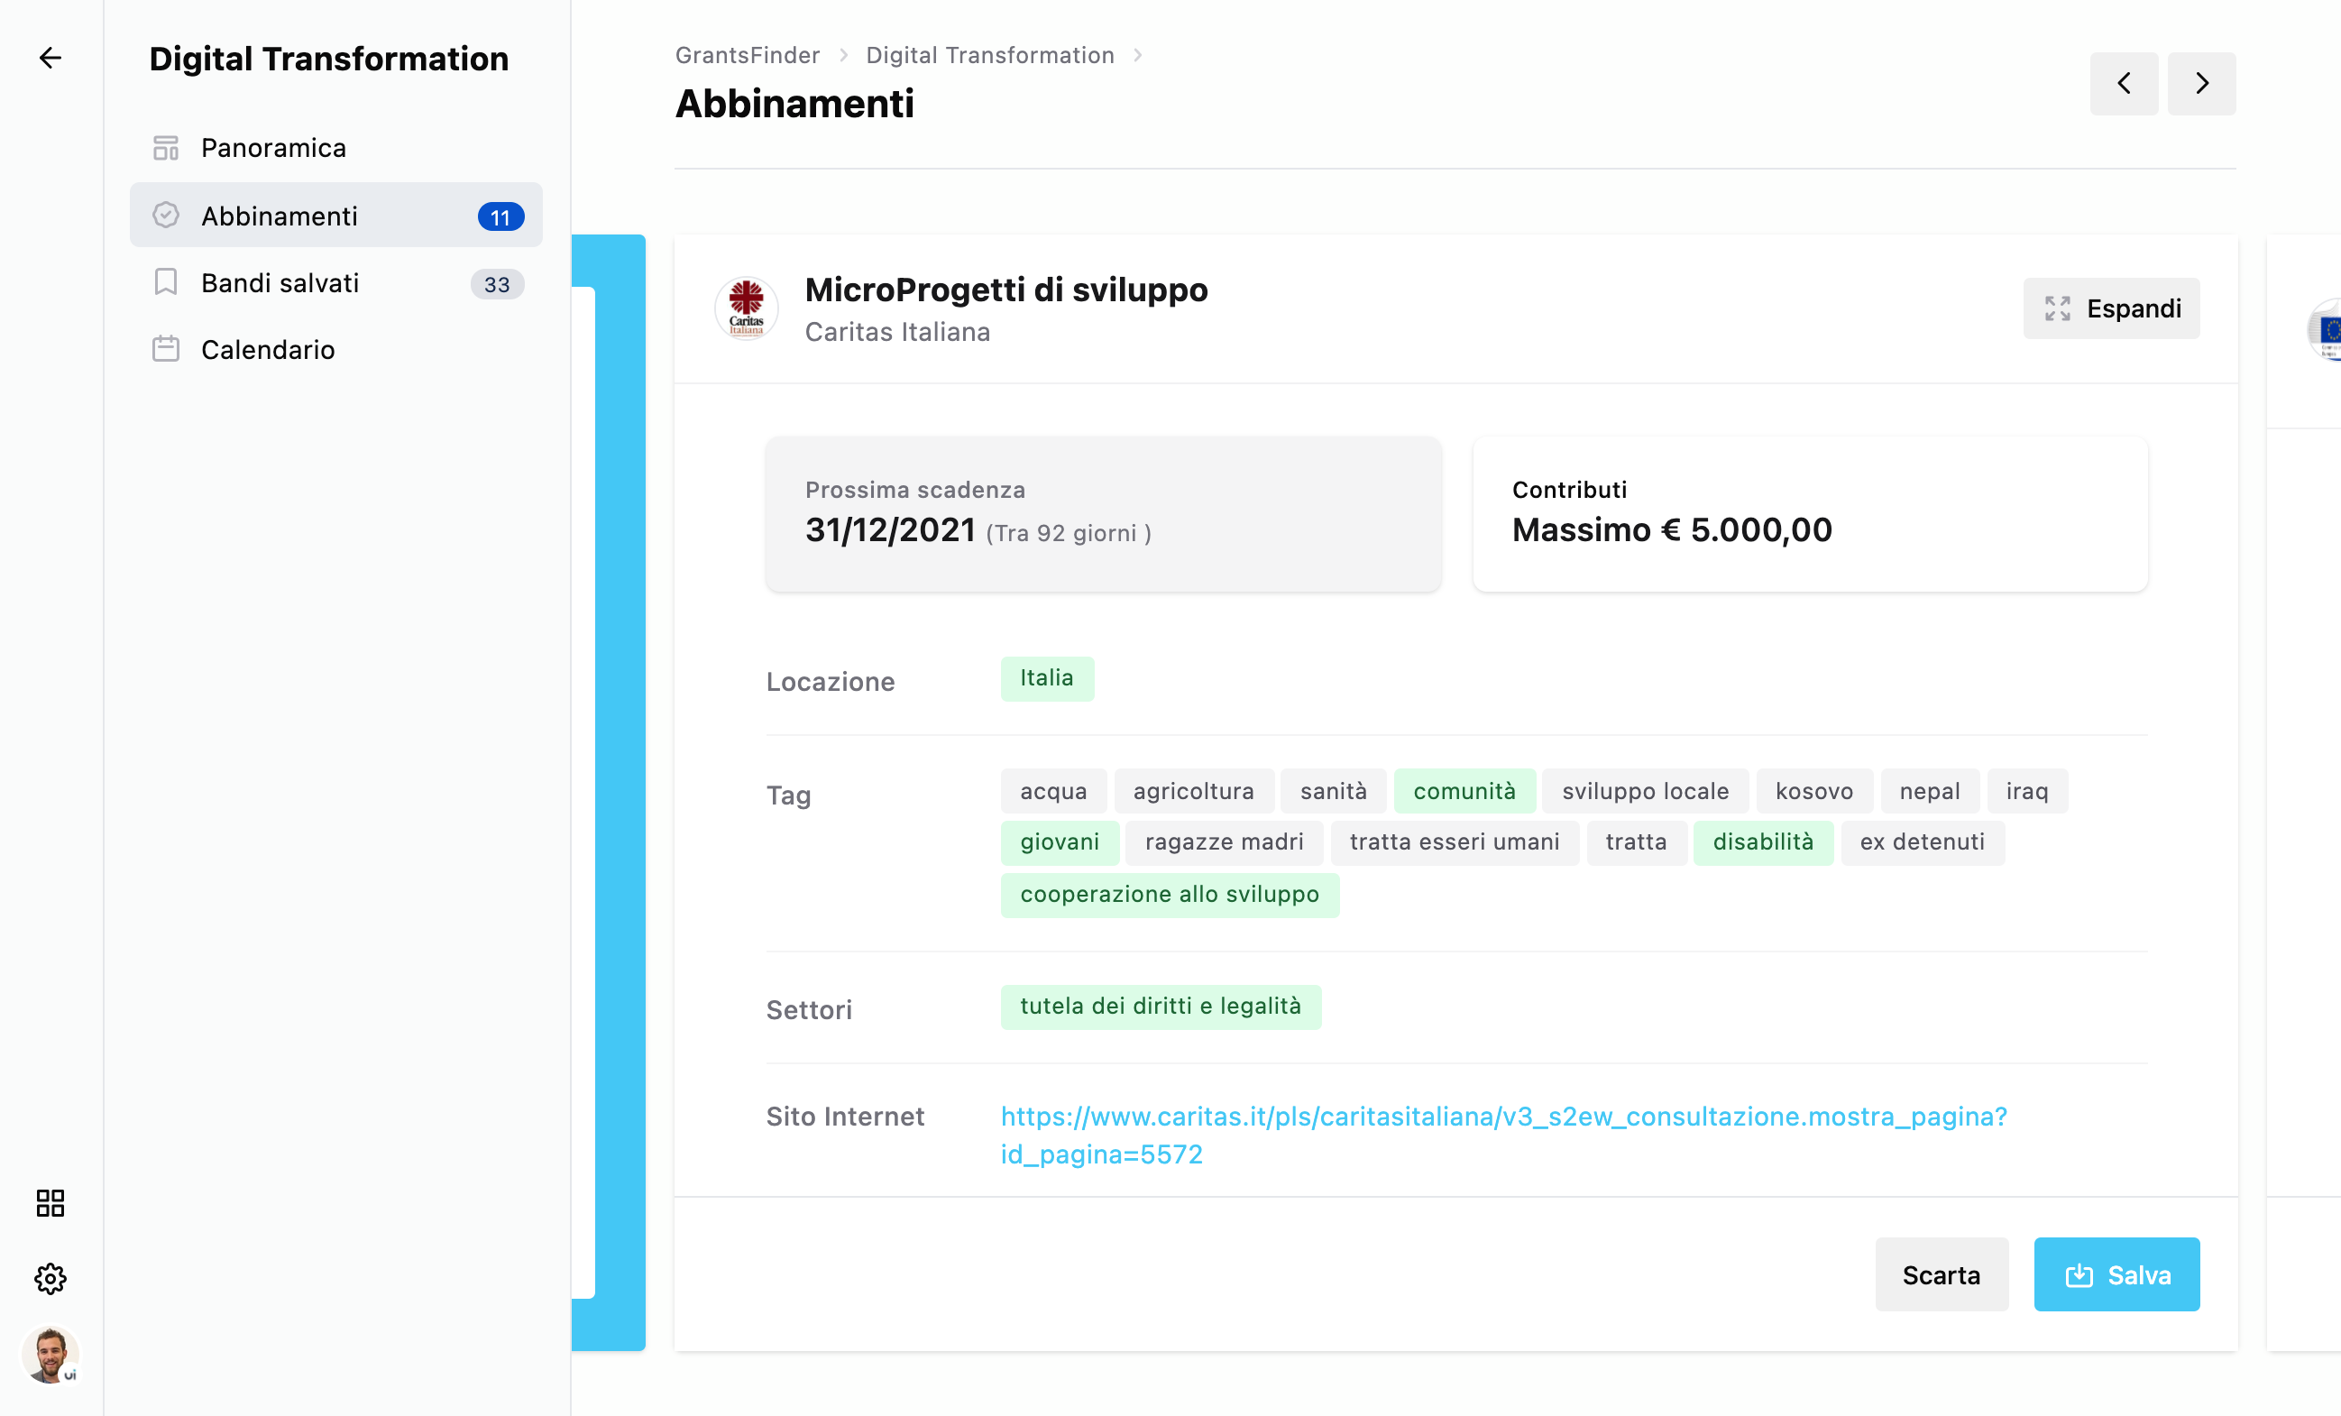The image size is (2341, 1416).
Task: Go to Digital Transformation breadcrumb
Action: coord(990,55)
